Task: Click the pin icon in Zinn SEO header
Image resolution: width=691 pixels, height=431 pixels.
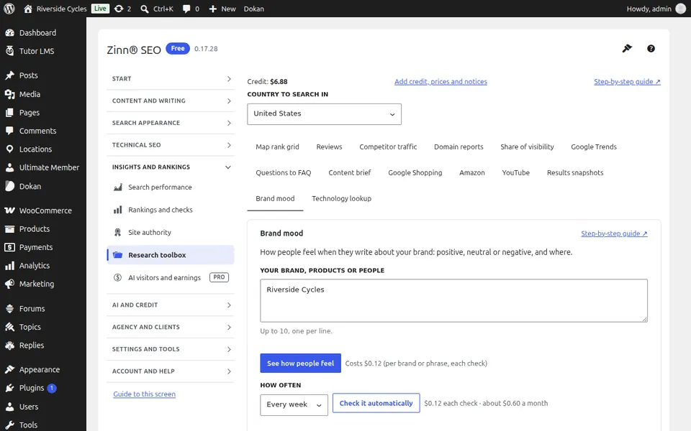Action: tap(627, 48)
